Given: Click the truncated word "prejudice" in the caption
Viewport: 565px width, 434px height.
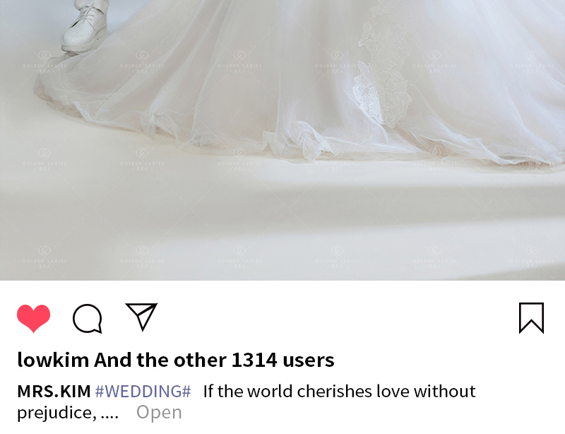Looking at the screenshot, I should point(56,413).
